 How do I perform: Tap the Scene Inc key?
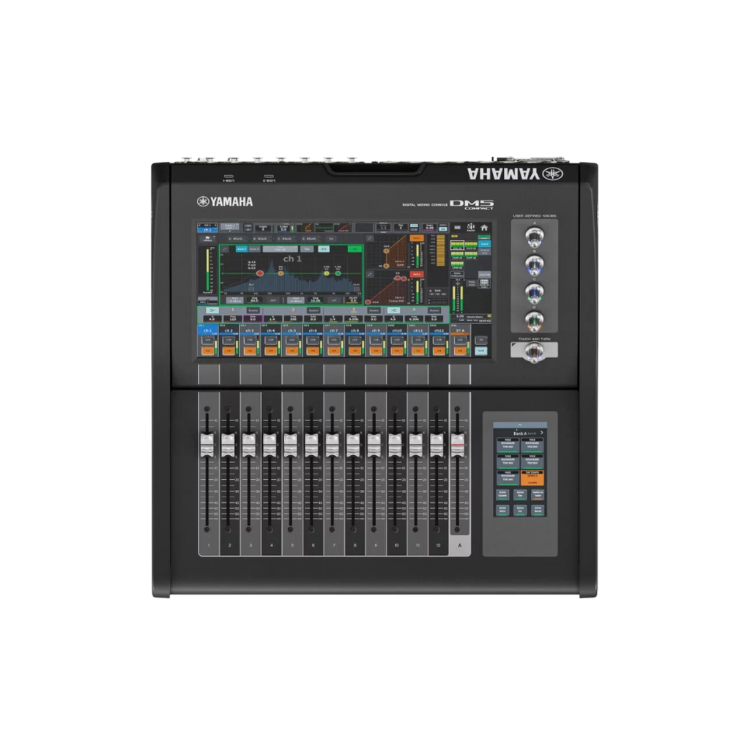point(520,510)
